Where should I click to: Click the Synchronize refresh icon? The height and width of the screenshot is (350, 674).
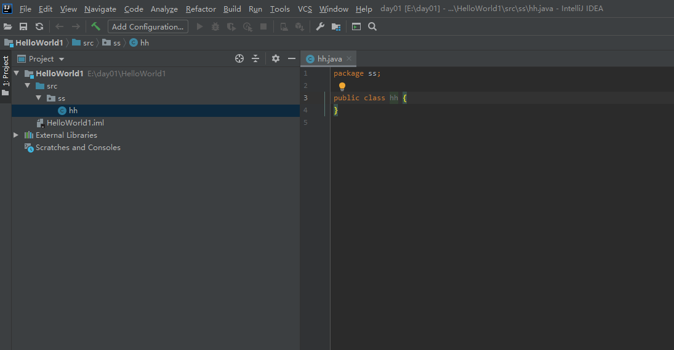point(39,26)
